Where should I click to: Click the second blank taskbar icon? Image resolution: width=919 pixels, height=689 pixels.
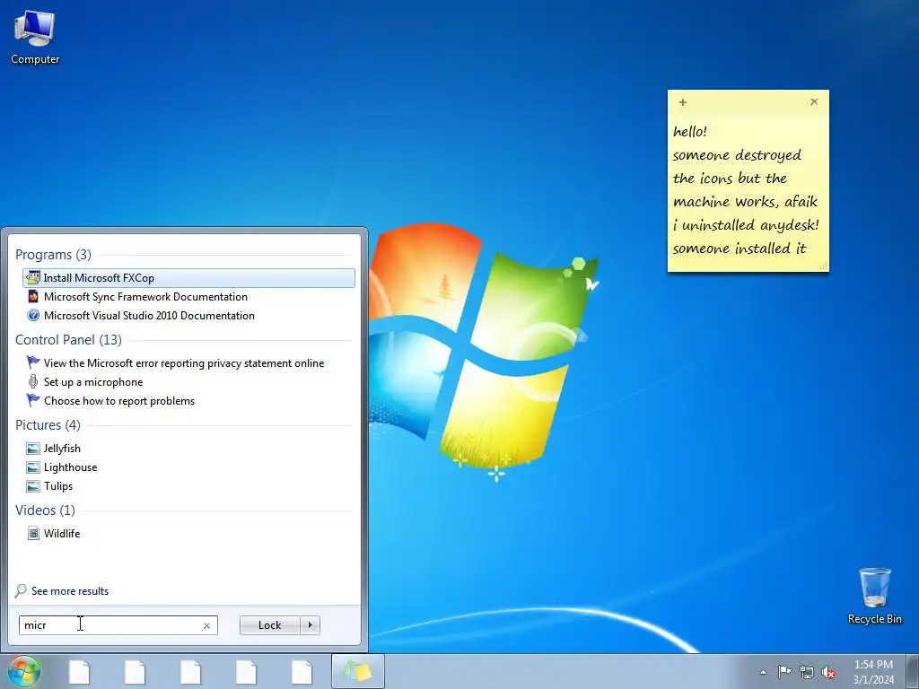135,672
